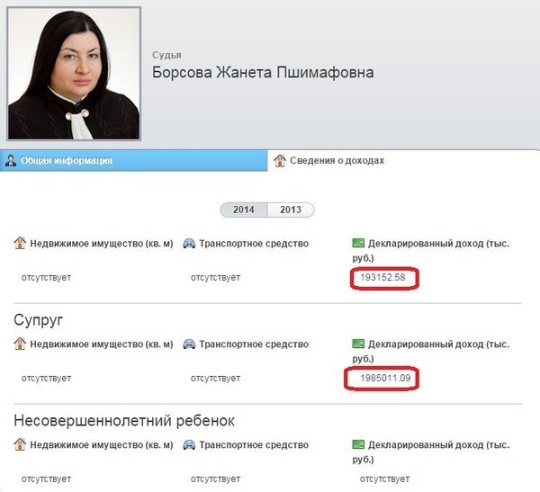Viewport: 540px width, 492px height.
Task: Click the circled income value 193152.58
Action: pyautogui.click(x=382, y=278)
